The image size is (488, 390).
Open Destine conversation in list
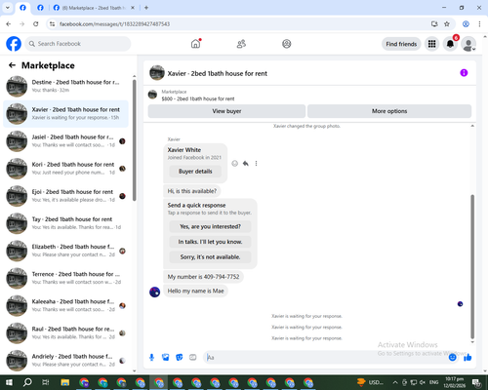65,87
